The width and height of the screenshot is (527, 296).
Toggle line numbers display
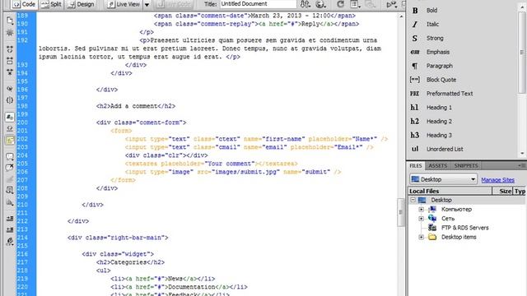pyautogui.click(x=10, y=117)
